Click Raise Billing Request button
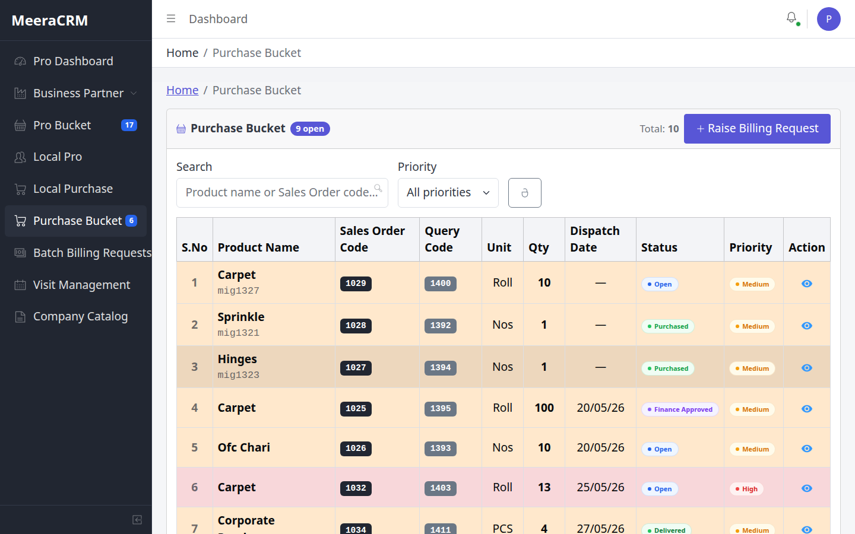This screenshot has height=534, width=855. pyautogui.click(x=757, y=129)
